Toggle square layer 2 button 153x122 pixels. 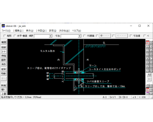click(147, 51)
